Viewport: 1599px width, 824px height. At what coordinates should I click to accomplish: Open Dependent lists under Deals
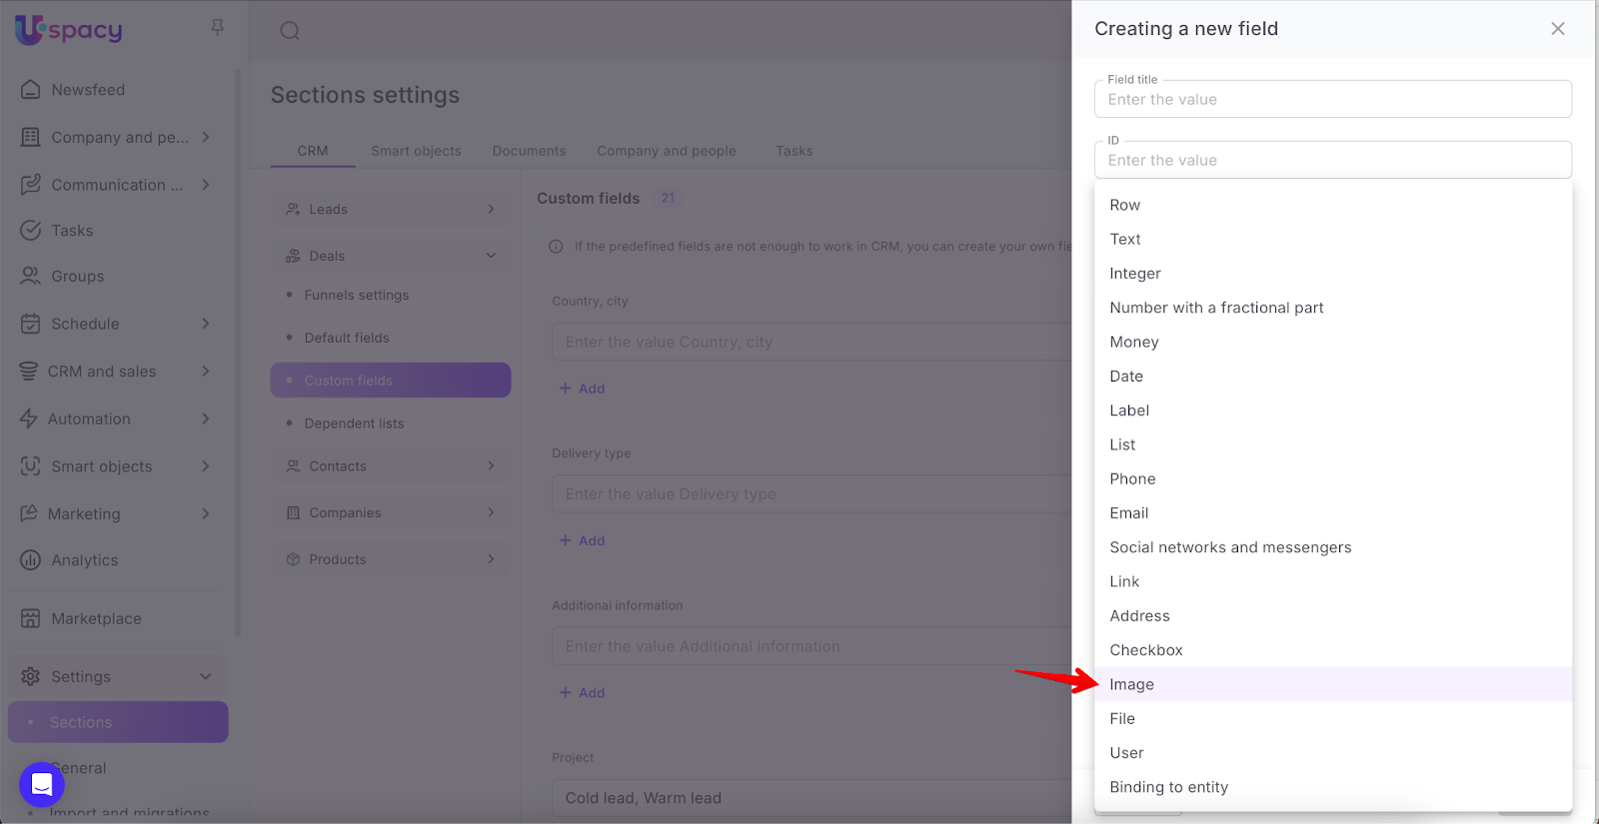[x=354, y=423]
